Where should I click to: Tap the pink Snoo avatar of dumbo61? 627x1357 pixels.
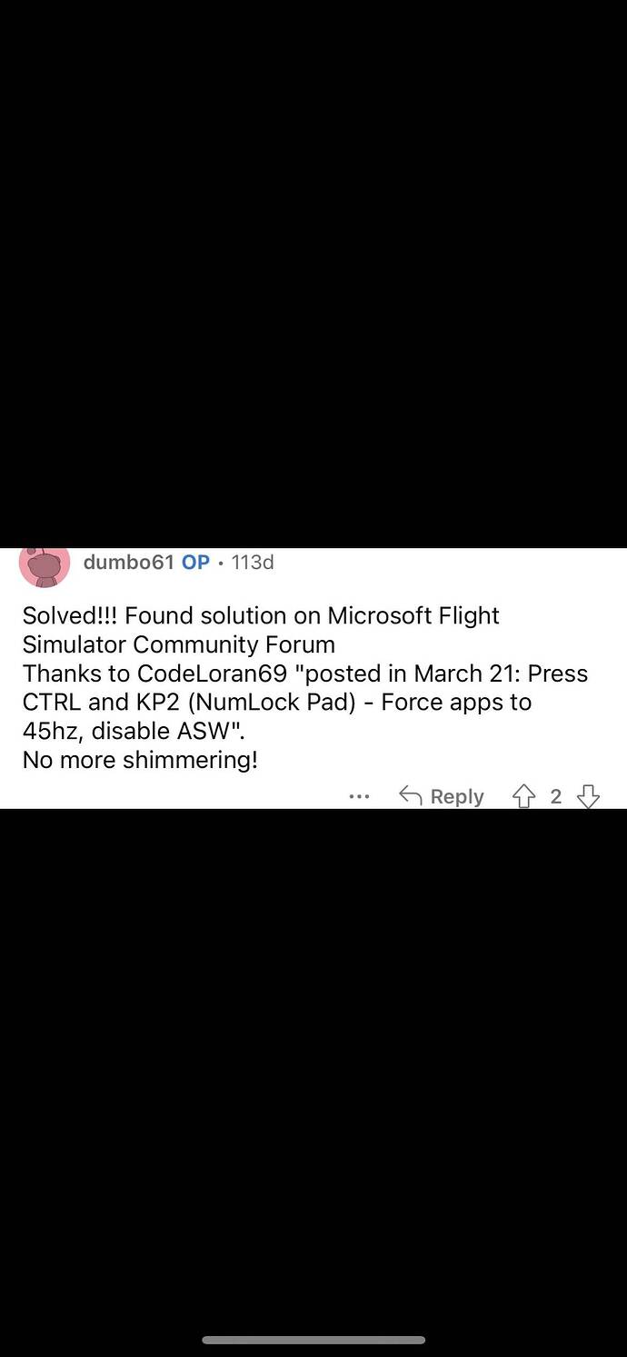[x=45, y=565]
